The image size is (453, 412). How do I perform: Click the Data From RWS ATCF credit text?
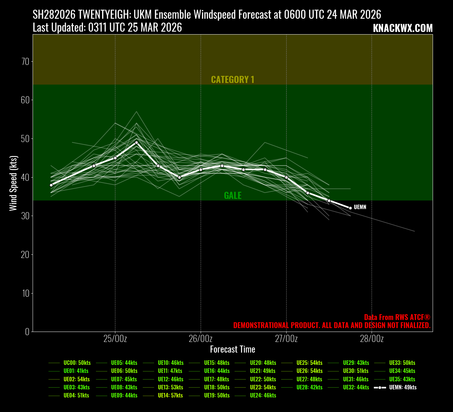(x=397, y=317)
